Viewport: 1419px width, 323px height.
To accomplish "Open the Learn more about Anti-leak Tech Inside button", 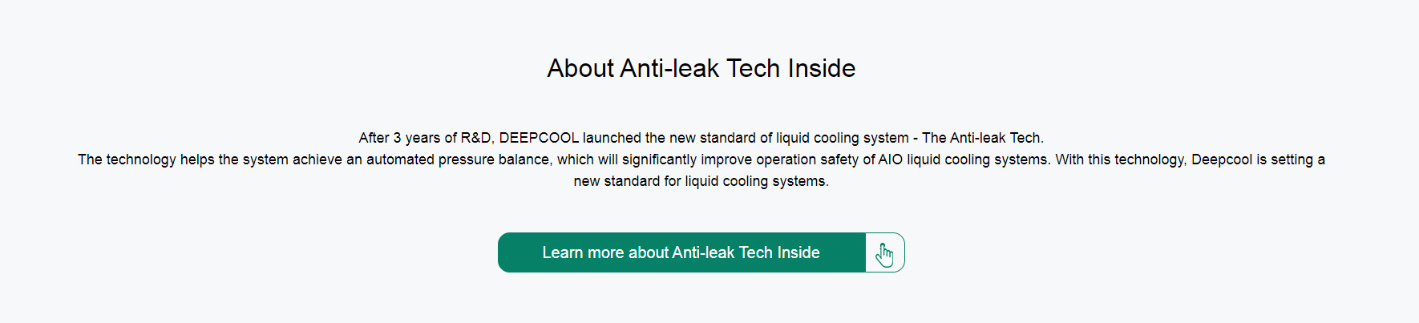I will click(x=701, y=252).
